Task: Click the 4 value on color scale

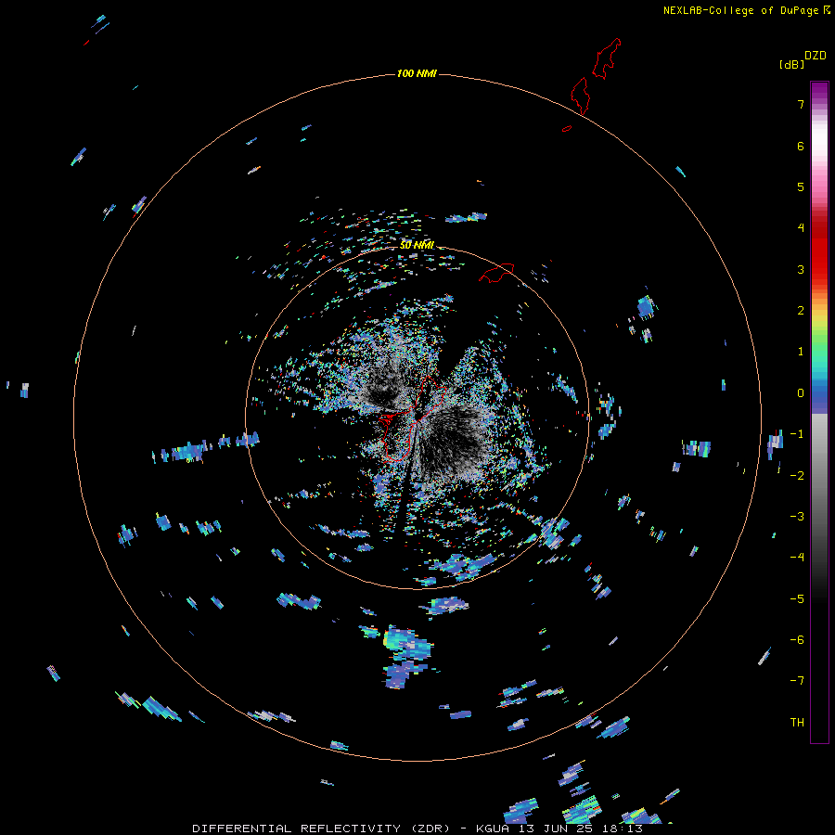Action: [801, 228]
